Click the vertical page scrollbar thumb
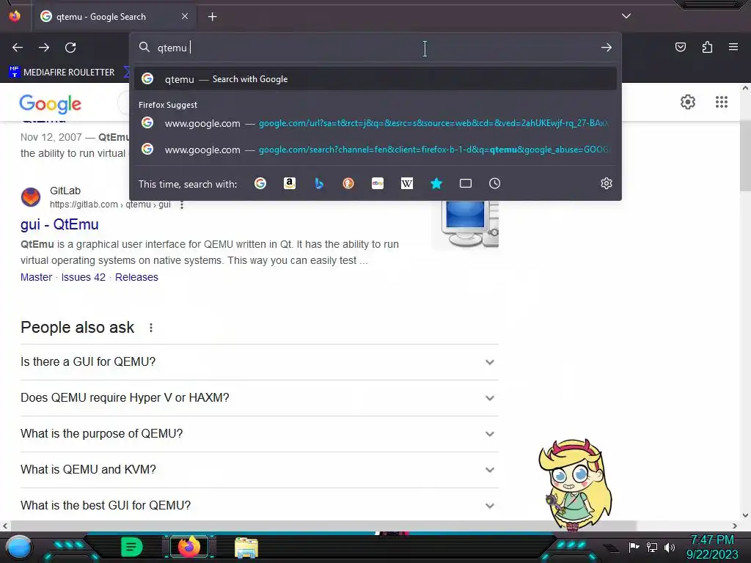Screen dimensions: 751x563 pyautogui.click(x=745, y=157)
